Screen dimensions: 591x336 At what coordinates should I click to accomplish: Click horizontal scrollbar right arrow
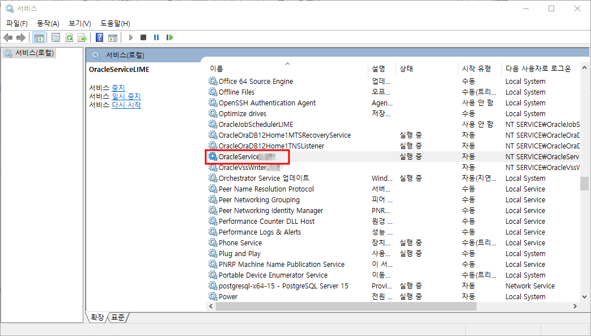click(x=575, y=306)
